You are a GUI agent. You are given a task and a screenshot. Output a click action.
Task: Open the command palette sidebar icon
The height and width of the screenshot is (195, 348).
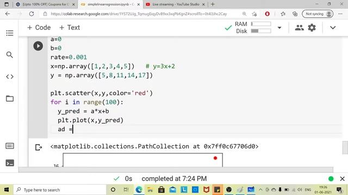[x=10, y=146]
